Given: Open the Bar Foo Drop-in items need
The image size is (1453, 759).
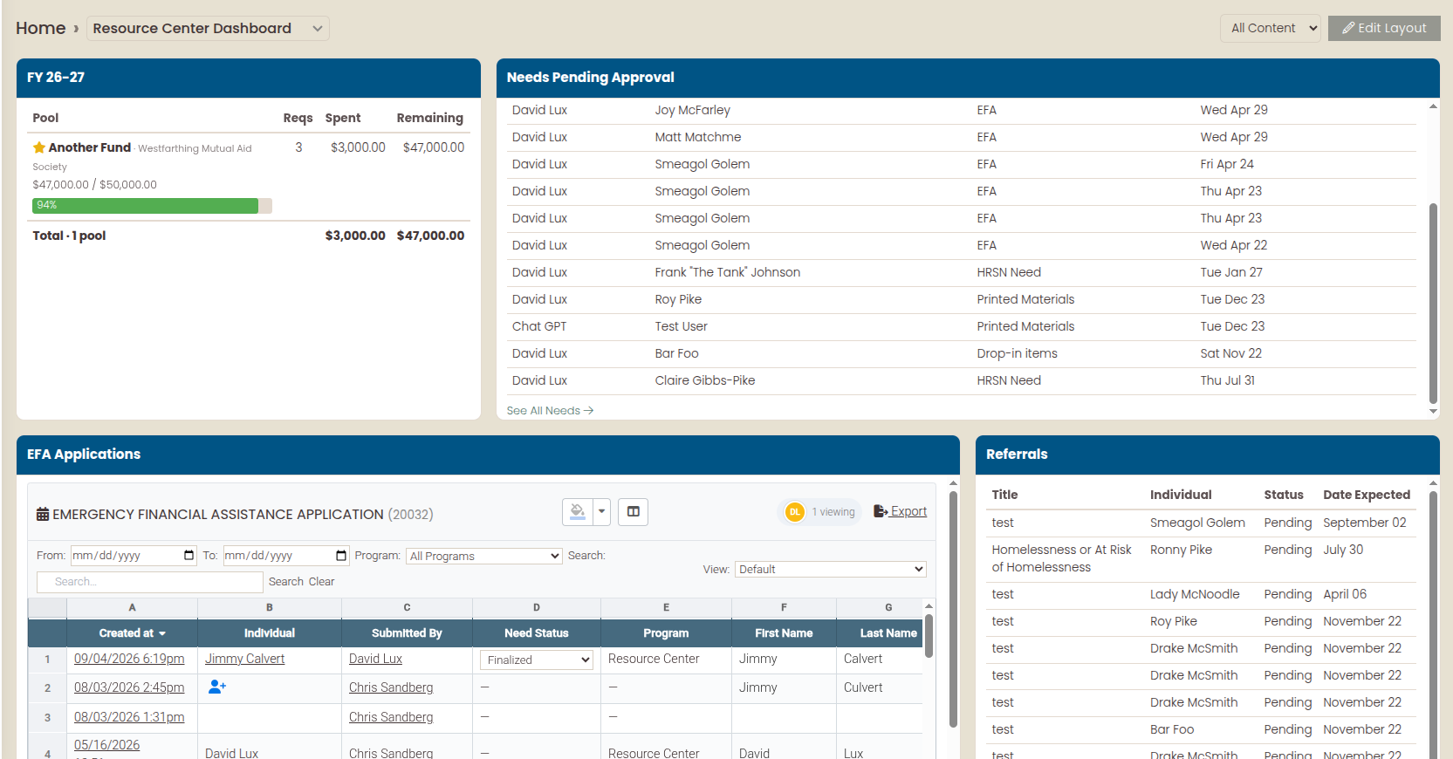Looking at the screenshot, I should coord(962,353).
